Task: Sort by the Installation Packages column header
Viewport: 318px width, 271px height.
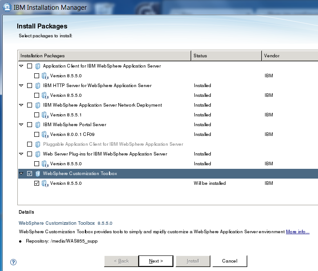Action: (x=105, y=56)
